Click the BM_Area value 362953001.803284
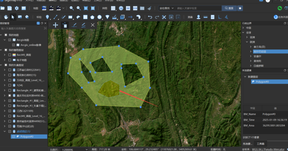Image resolution: width=288 pixels, height=151 pixels. pos(273,126)
